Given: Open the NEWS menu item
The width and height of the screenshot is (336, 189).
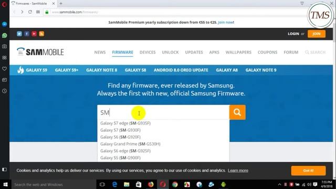Looking at the screenshot, I should (100, 52).
